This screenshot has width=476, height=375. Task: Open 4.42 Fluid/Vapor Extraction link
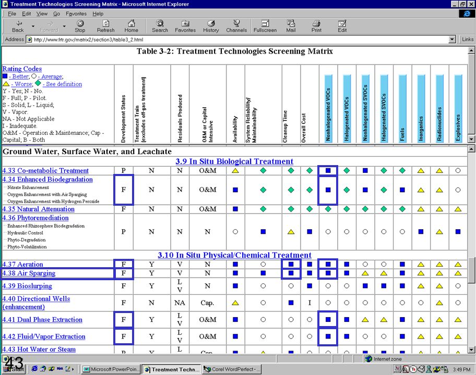[44, 336]
